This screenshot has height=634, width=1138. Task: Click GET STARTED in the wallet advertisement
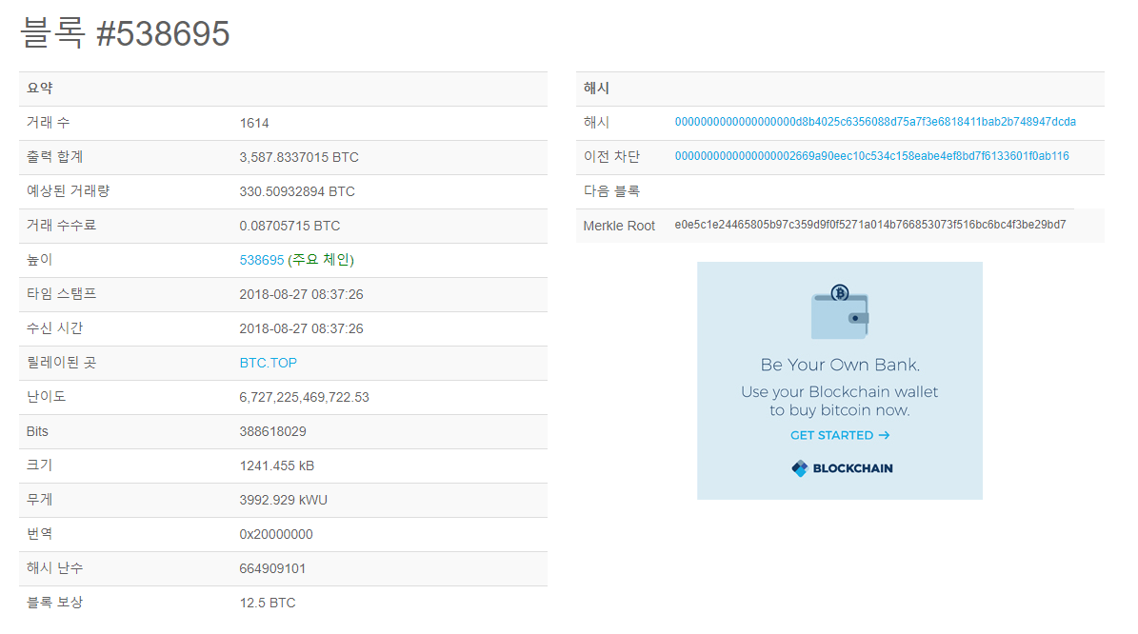pos(832,435)
